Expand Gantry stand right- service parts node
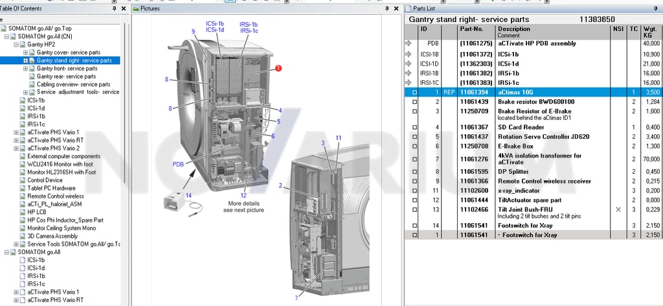The image size is (663, 306). [x=25, y=60]
